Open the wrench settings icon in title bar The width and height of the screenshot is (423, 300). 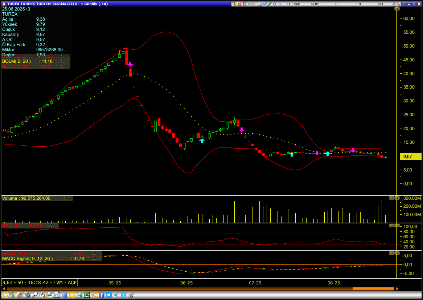(398, 4)
